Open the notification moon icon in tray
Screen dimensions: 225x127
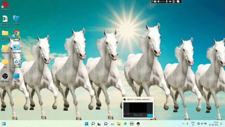tap(221, 124)
